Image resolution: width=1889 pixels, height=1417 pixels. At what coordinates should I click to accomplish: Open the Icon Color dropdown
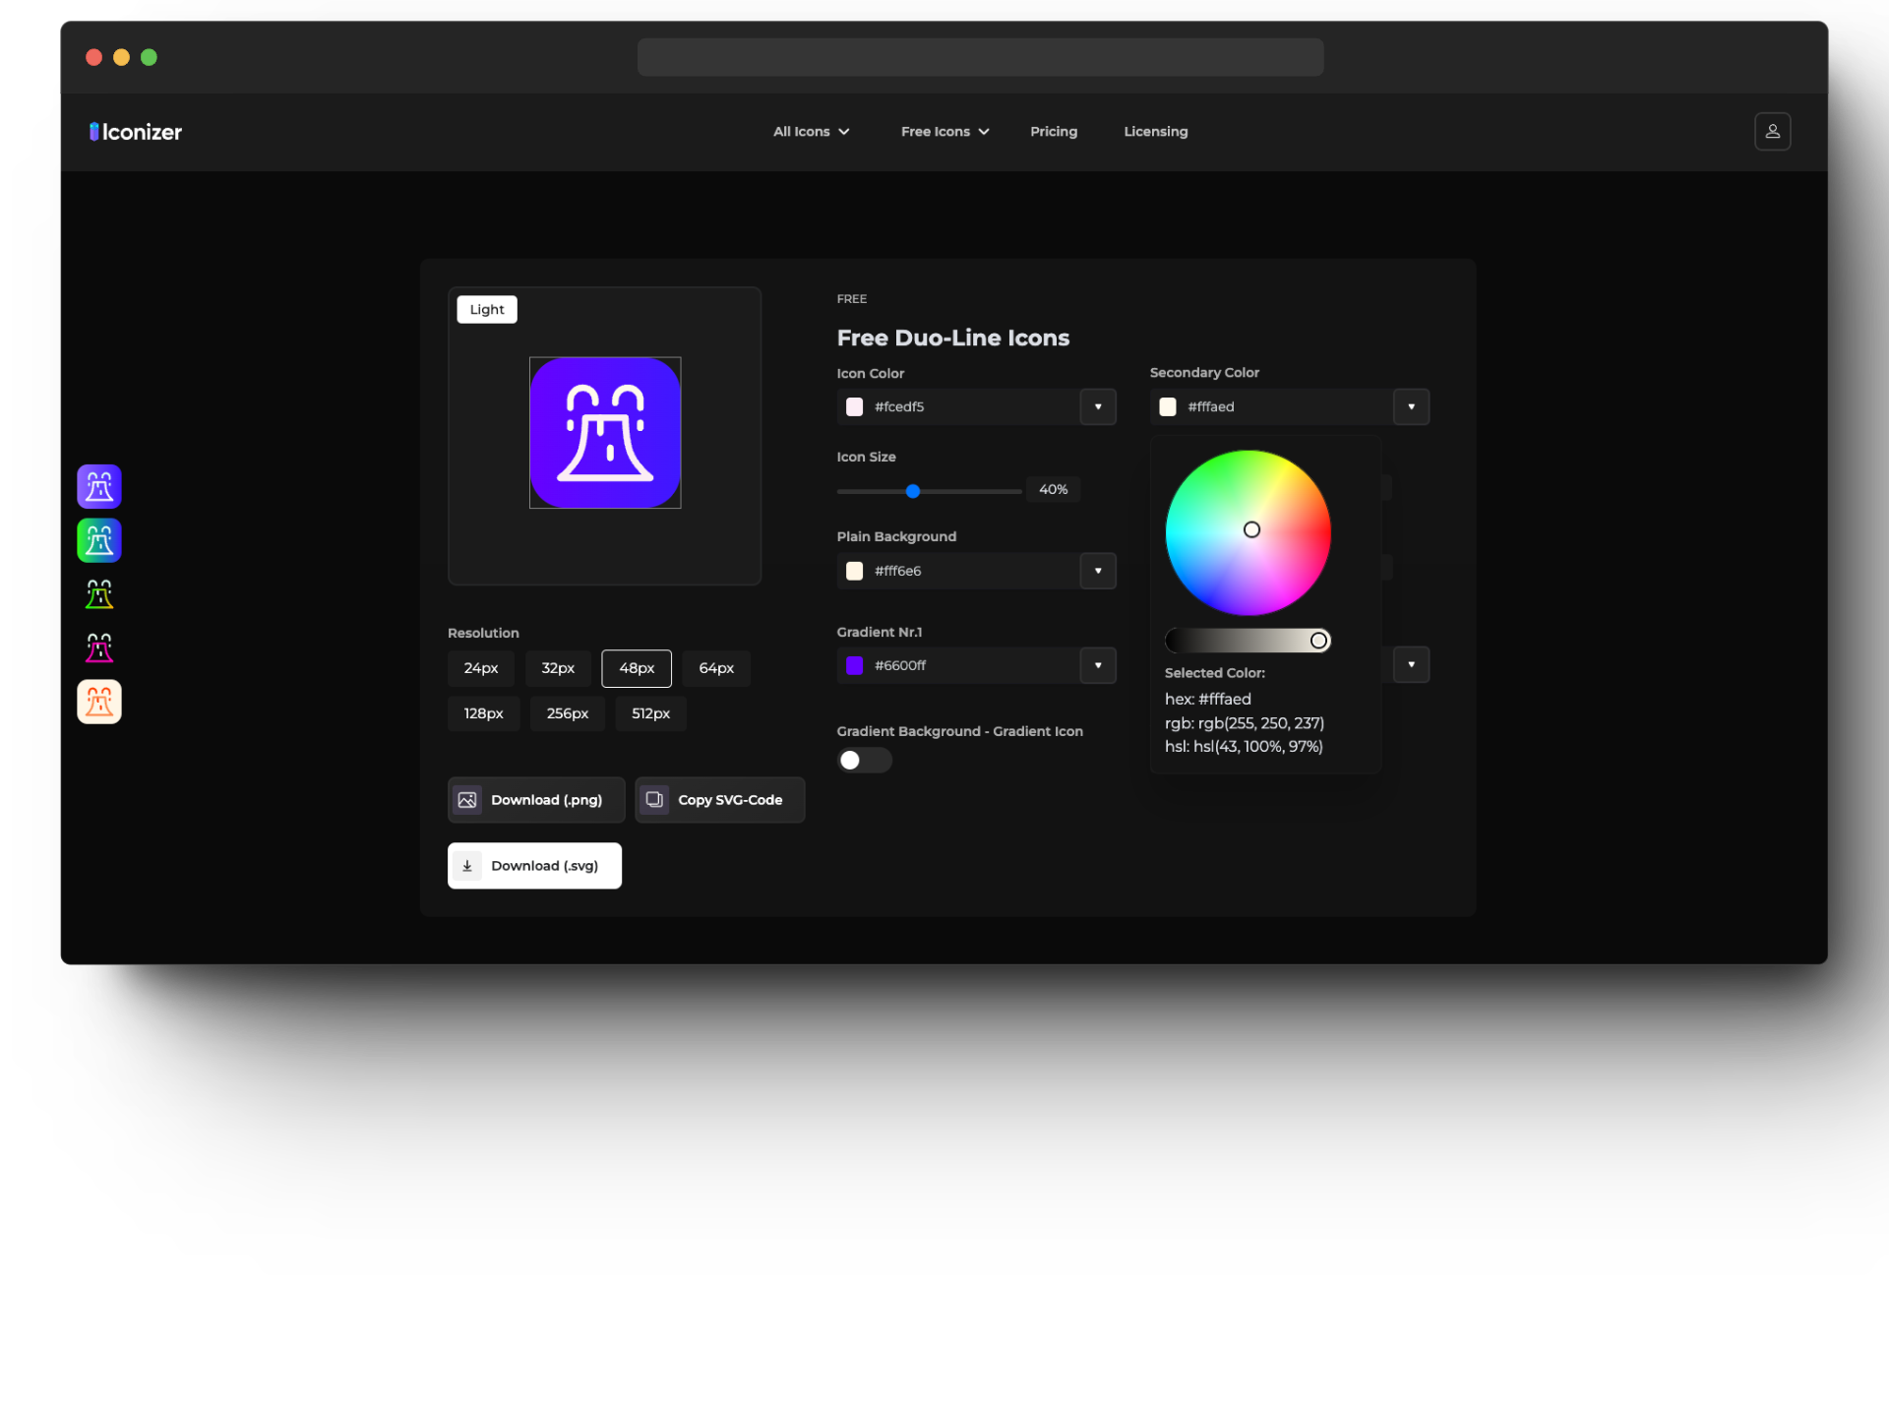click(1097, 406)
